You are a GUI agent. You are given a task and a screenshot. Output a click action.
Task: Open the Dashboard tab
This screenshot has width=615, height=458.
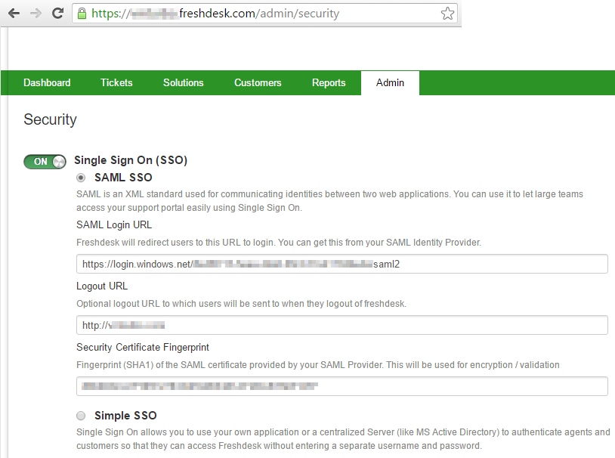[x=47, y=83]
